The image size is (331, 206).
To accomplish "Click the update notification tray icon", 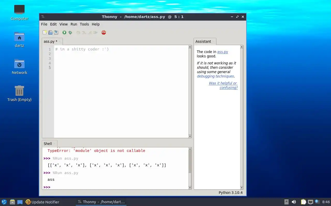I will point(317,202).
